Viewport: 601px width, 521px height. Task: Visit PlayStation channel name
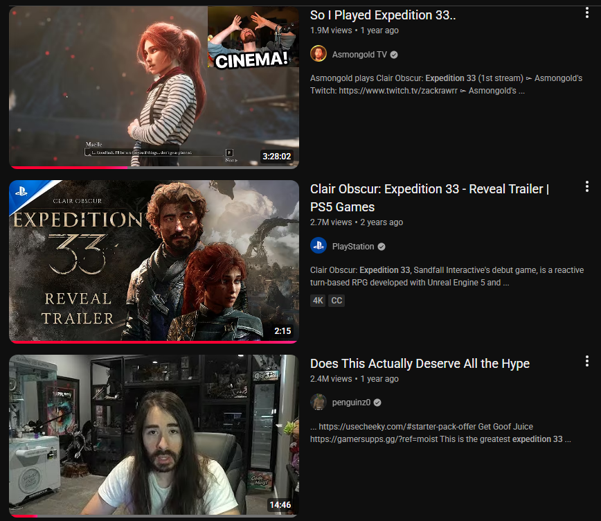click(x=353, y=247)
